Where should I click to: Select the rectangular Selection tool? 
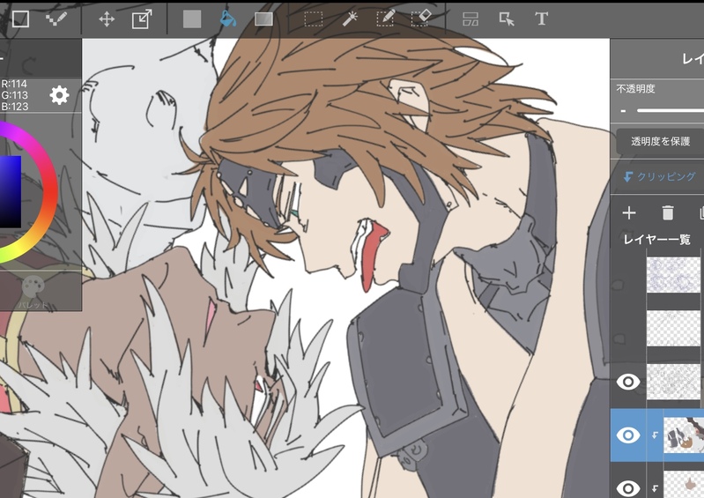click(314, 19)
